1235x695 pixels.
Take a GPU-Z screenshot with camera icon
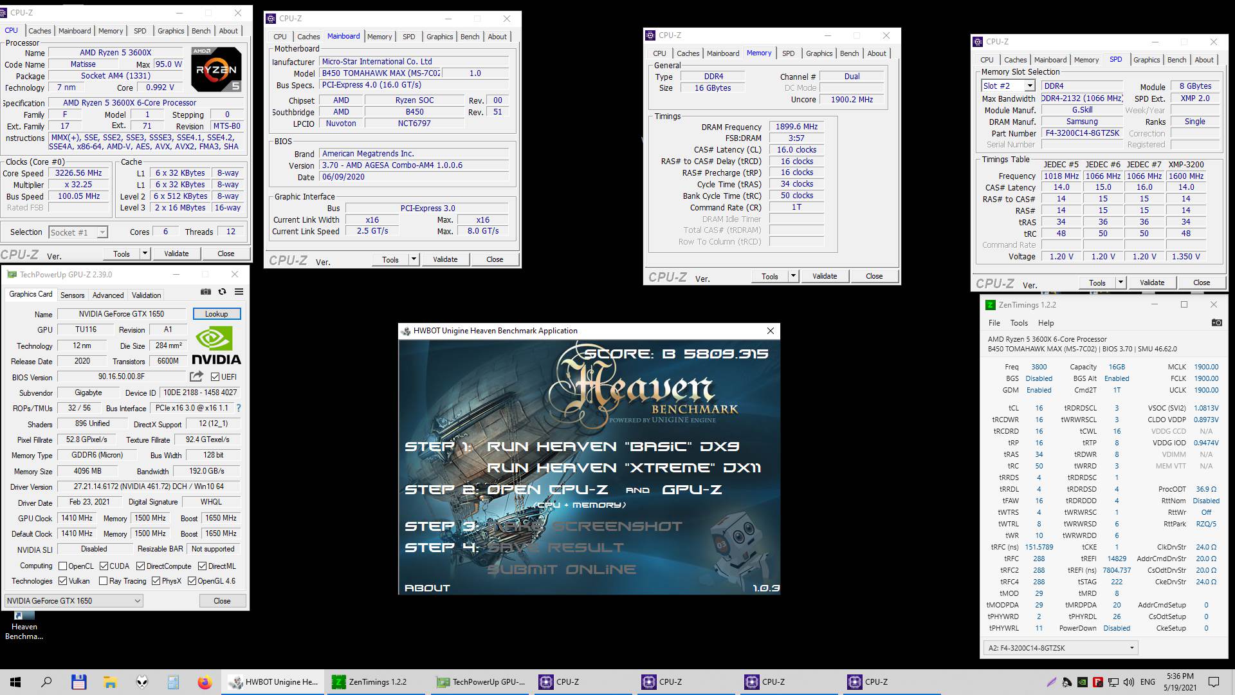point(206,292)
